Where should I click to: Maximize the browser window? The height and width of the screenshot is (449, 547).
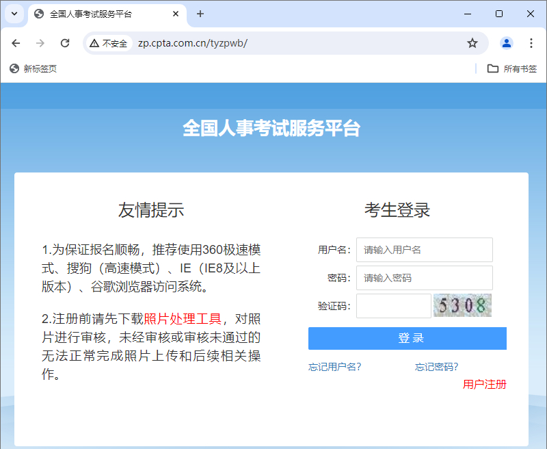[499, 14]
